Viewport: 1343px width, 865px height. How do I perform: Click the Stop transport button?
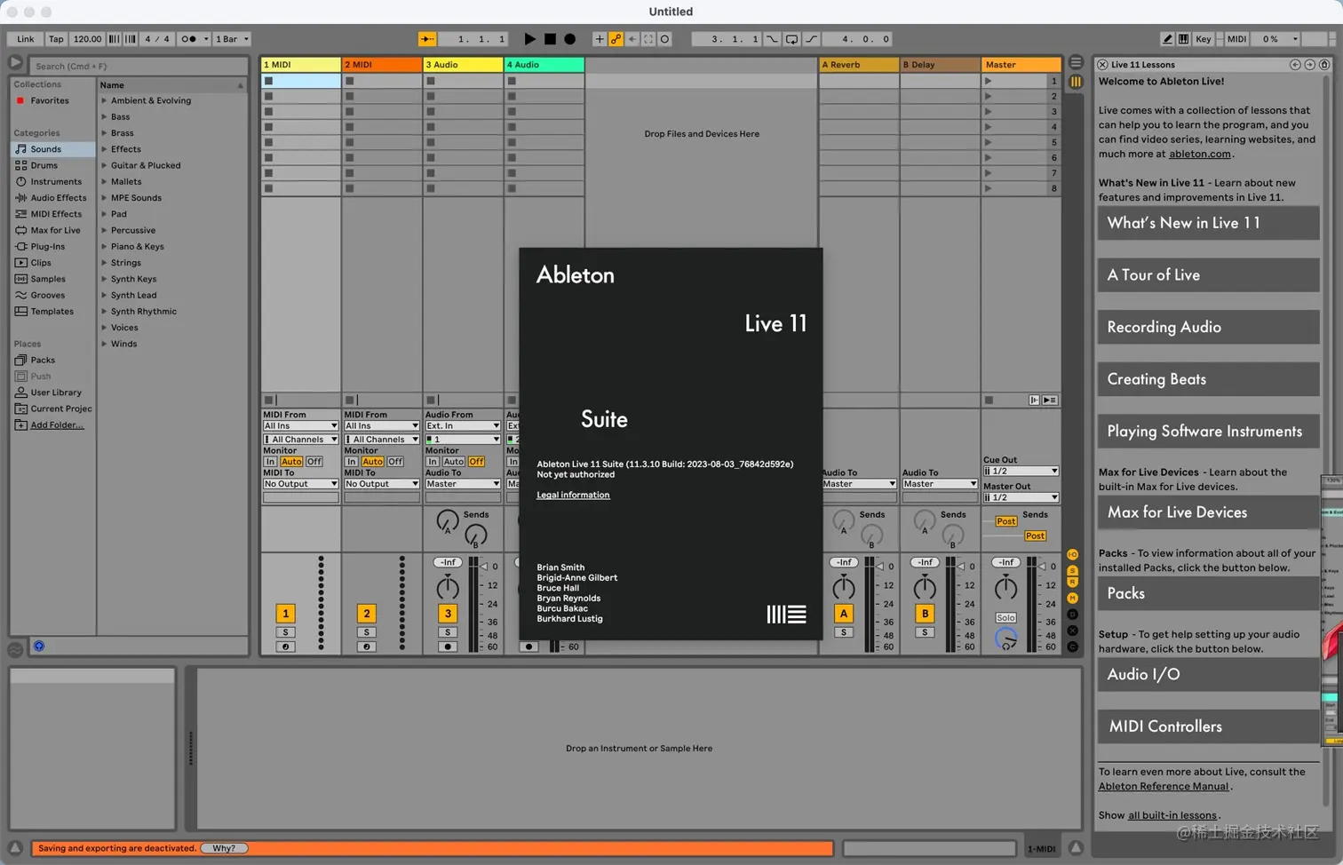pyautogui.click(x=550, y=39)
